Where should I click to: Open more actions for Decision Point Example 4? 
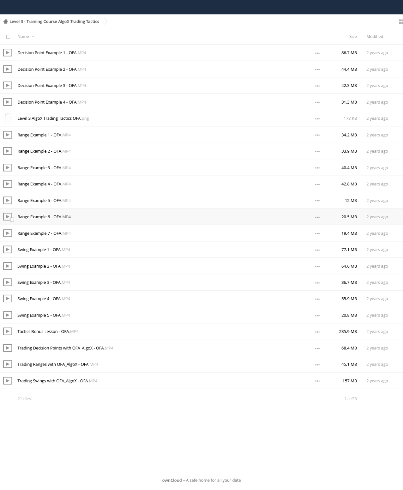[317, 102]
